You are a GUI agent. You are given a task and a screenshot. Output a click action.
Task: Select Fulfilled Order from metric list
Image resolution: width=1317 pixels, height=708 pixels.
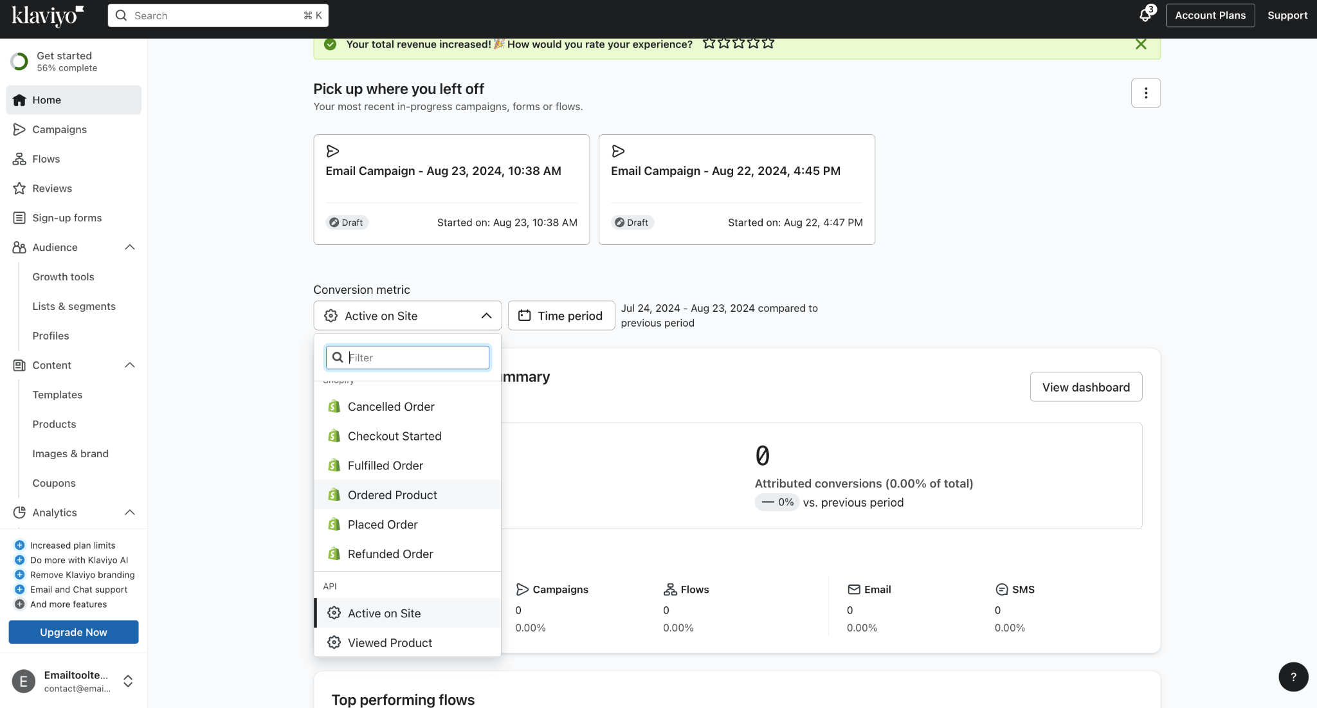408,466
